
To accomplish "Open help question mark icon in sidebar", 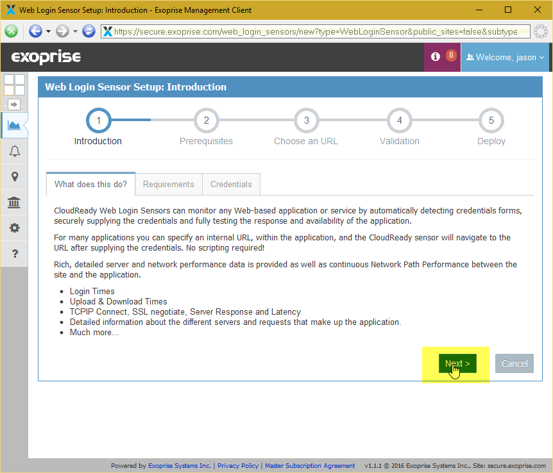I will tap(15, 253).
